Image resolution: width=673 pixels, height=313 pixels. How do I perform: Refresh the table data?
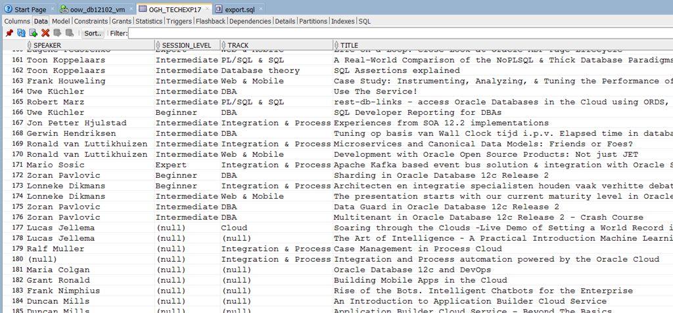[x=21, y=33]
